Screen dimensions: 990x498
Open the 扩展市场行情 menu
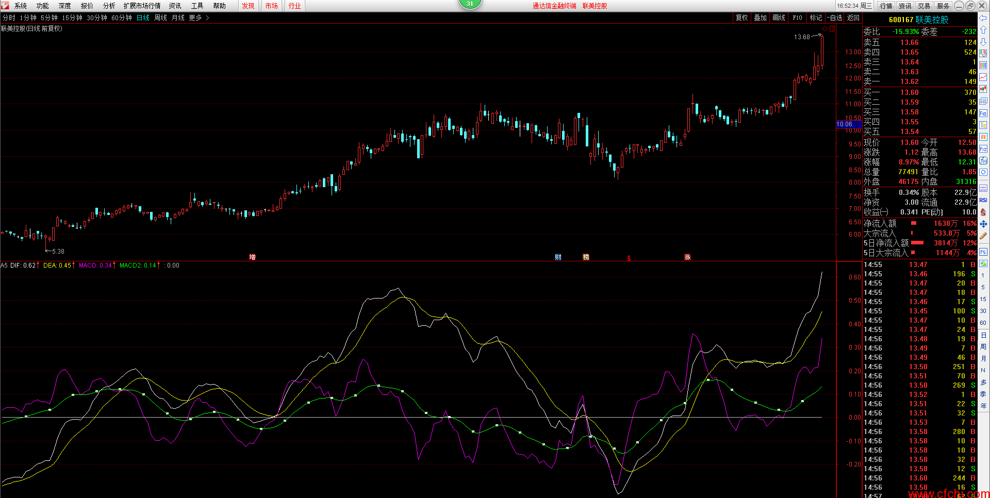click(x=142, y=6)
